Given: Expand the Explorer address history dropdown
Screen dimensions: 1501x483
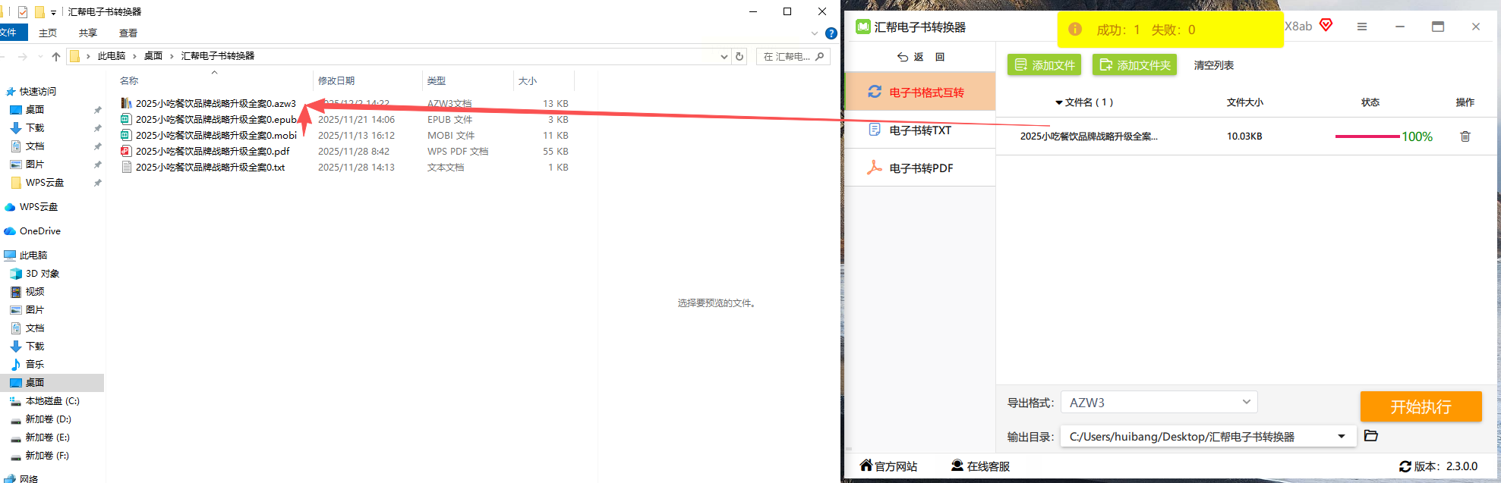Looking at the screenshot, I should 724,56.
